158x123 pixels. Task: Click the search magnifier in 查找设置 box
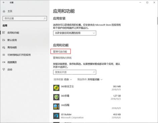[x=45, y=18]
